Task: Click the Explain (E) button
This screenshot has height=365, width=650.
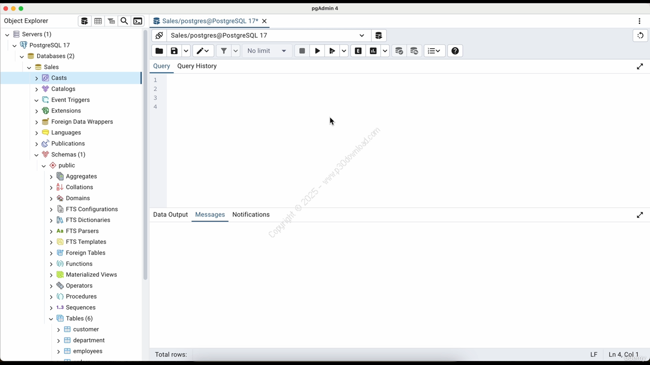Action: [x=358, y=51]
